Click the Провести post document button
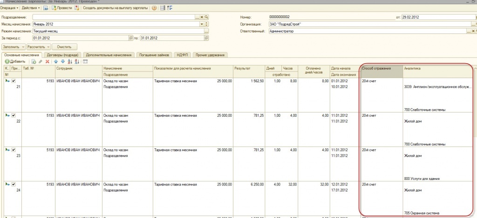The width and height of the screenshot is (477, 218). tap(62, 8)
